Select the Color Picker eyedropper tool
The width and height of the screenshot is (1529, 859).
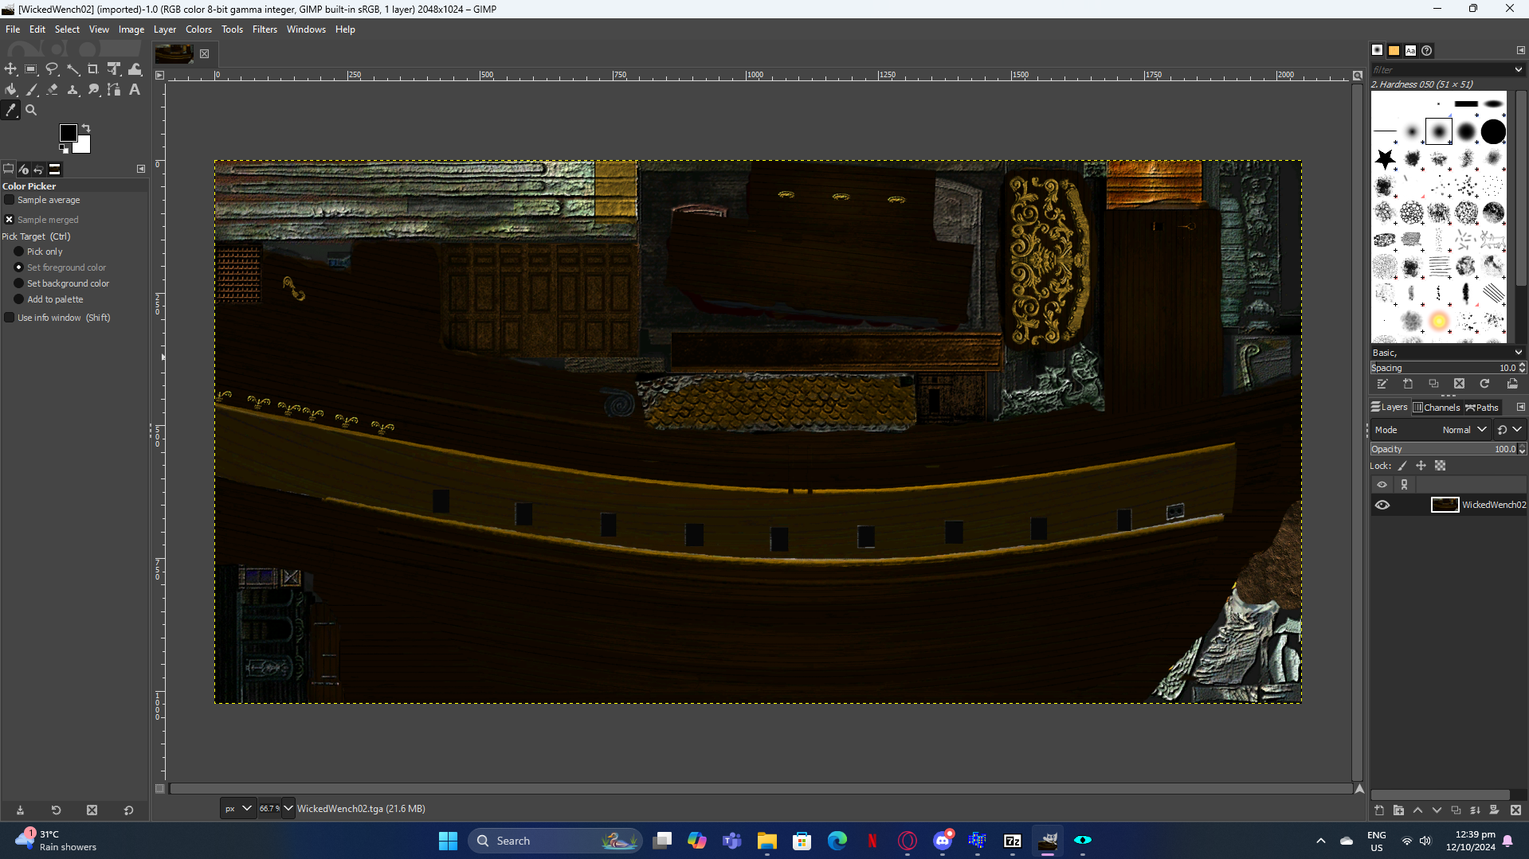click(x=10, y=111)
